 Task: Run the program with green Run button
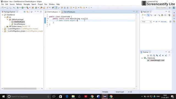[23, 8]
